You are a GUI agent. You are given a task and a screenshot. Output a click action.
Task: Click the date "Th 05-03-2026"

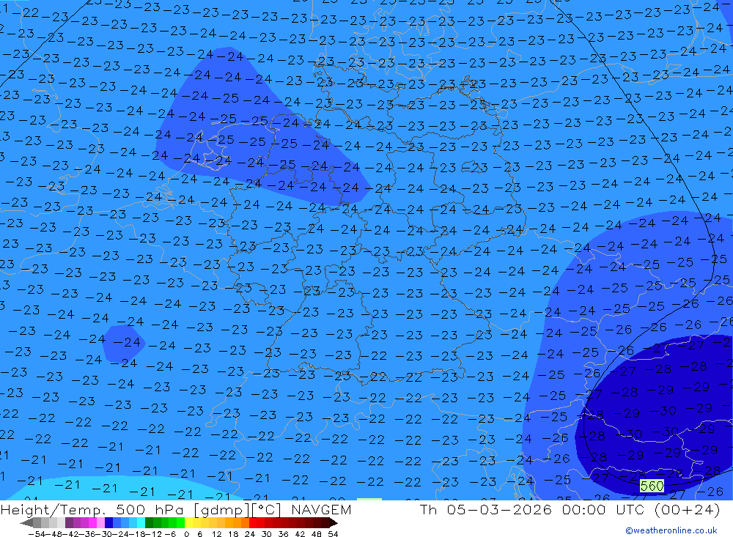click(486, 509)
